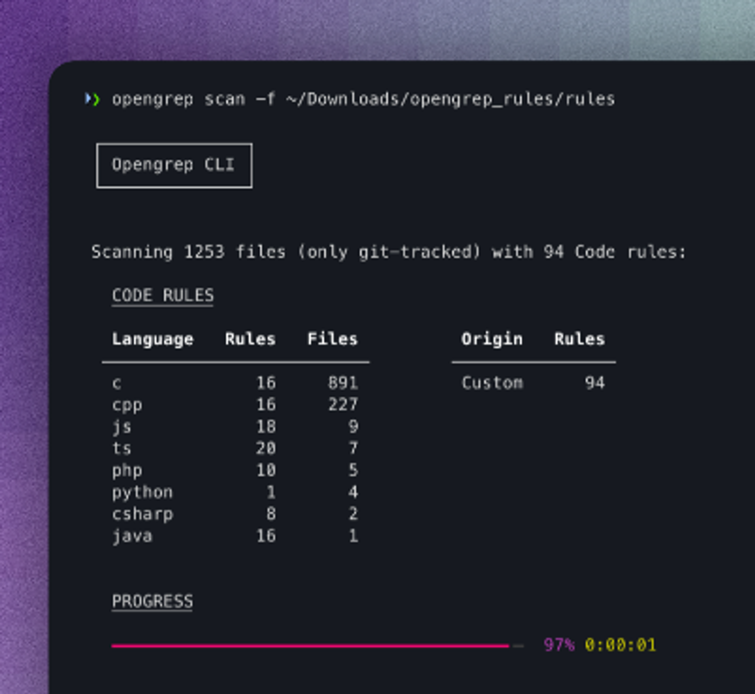Click the "97%" progress percentage

559,645
